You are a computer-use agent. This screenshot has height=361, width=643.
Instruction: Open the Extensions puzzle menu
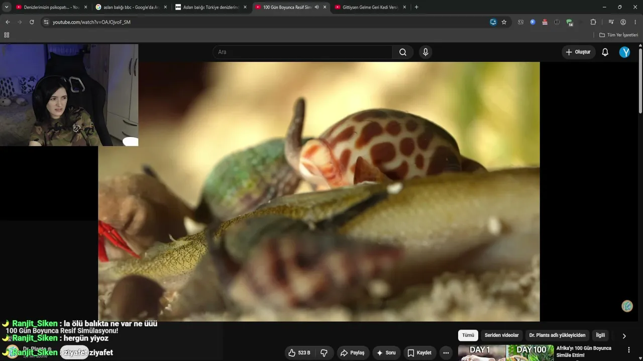(593, 22)
